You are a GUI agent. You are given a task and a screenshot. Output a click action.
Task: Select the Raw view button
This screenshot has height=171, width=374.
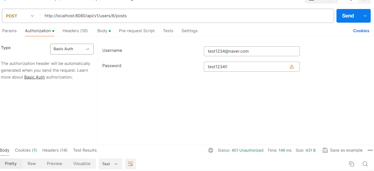click(32, 164)
